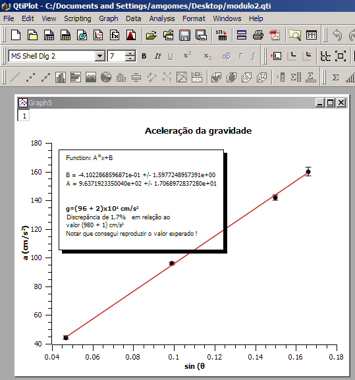Import ASCII data with the 123 icon
Viewport: 355px width, 380px height.
tap(221, 35)
